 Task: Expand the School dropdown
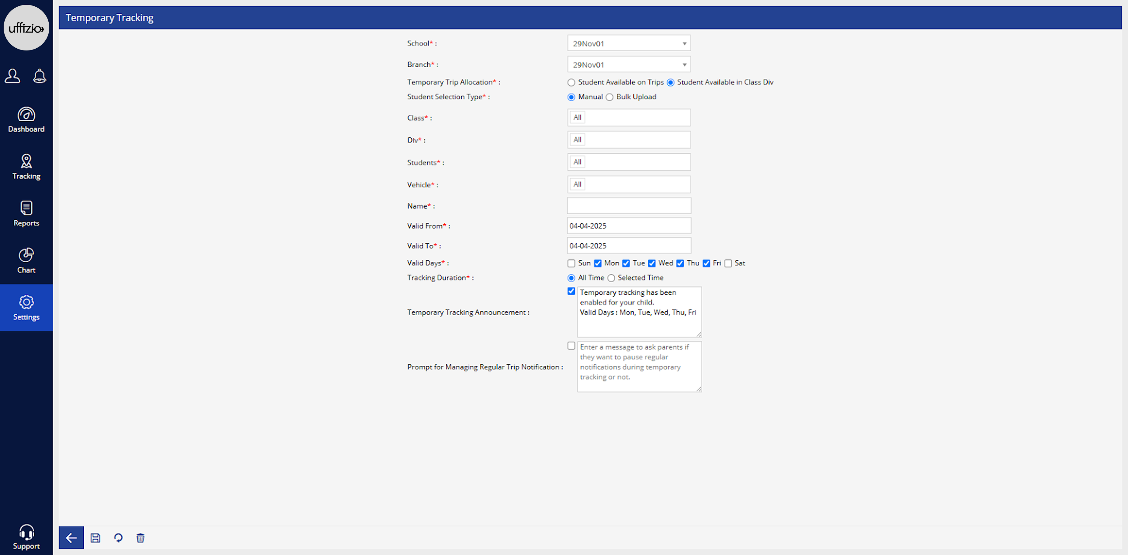pos(629,43)
